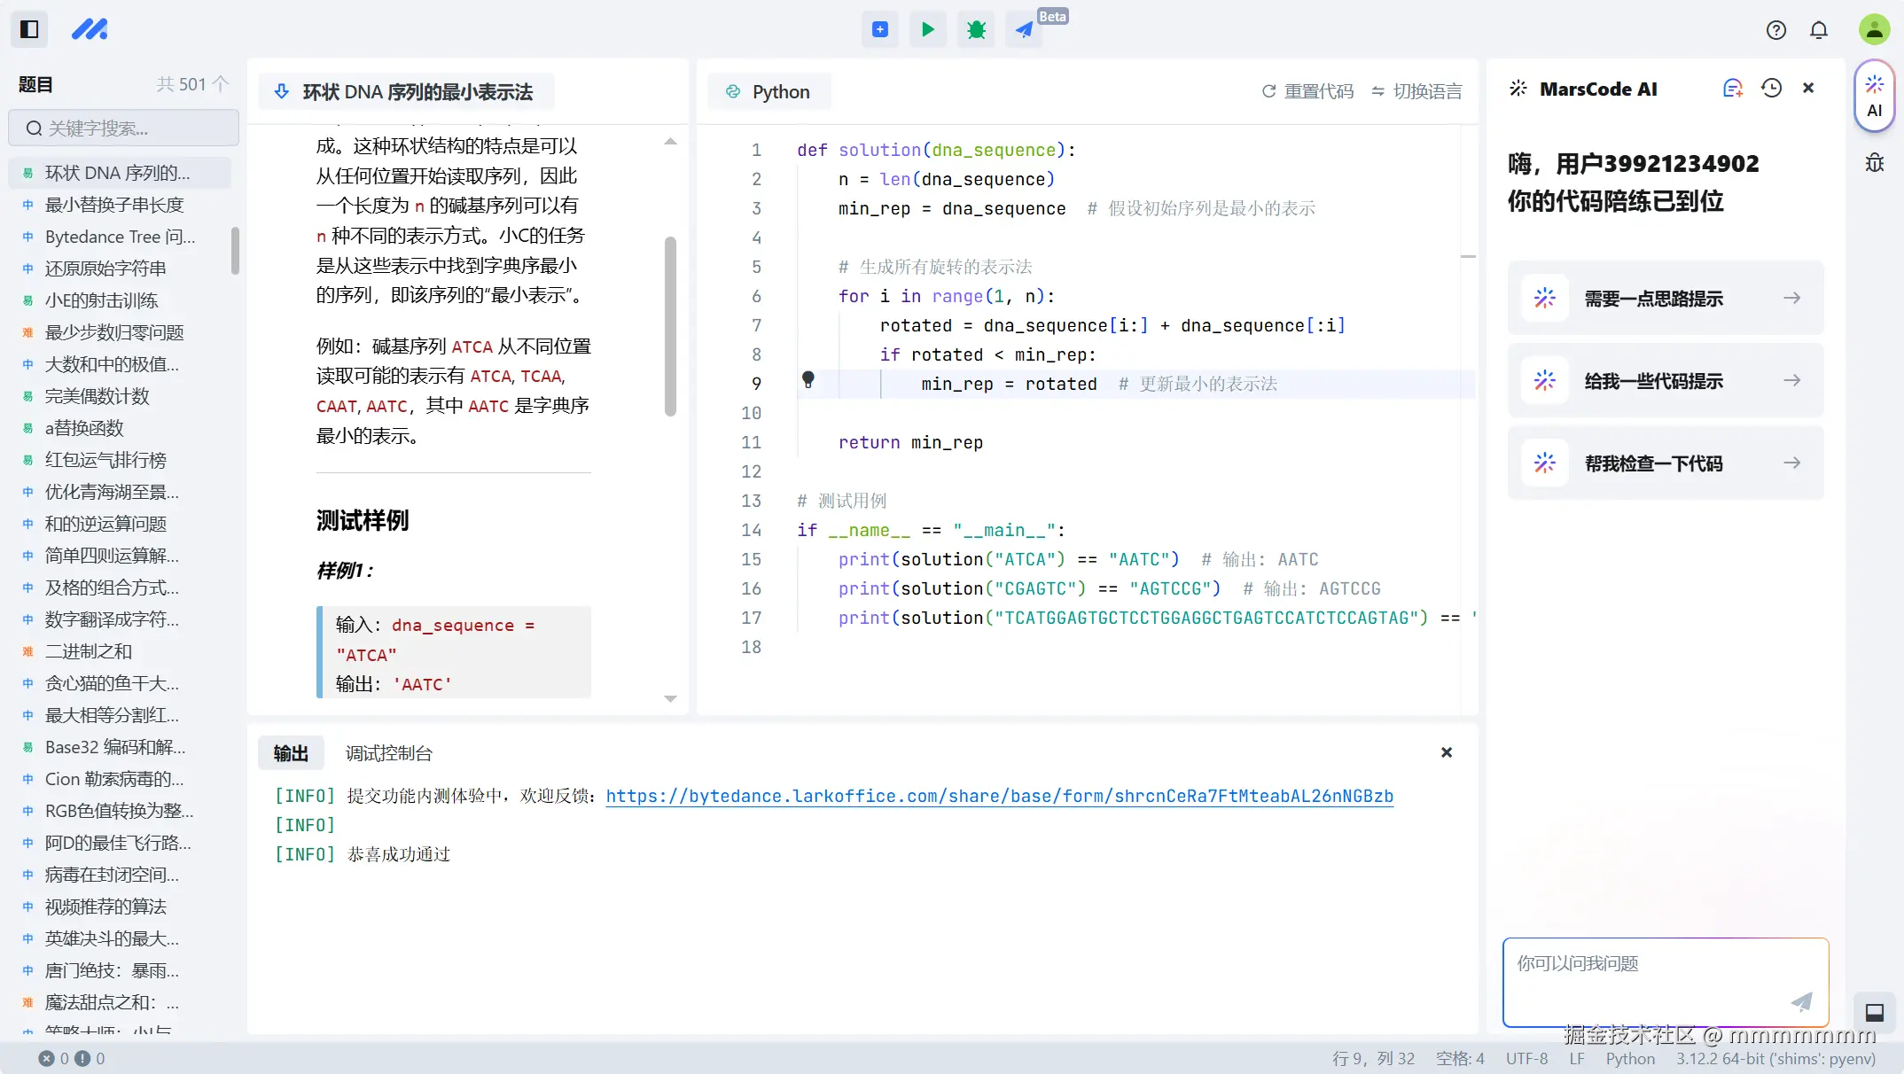Run the code with the green play icon
1904x1074 pixels.
pos(927,29)
